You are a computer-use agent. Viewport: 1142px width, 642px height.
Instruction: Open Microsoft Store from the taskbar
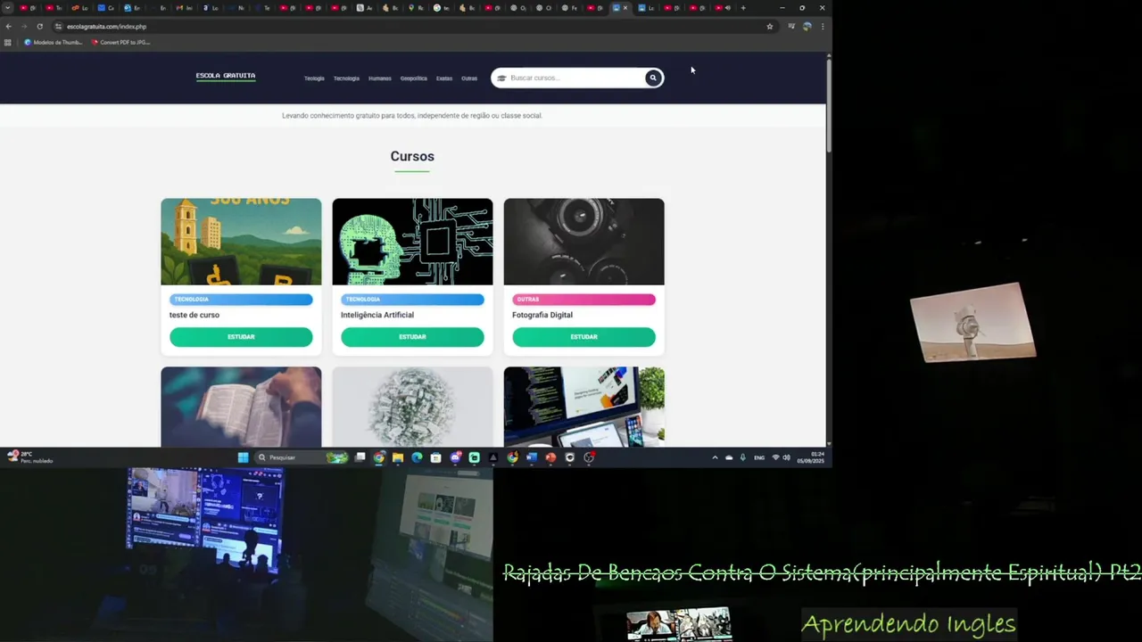pyautogui.click(x=435, y=457)
